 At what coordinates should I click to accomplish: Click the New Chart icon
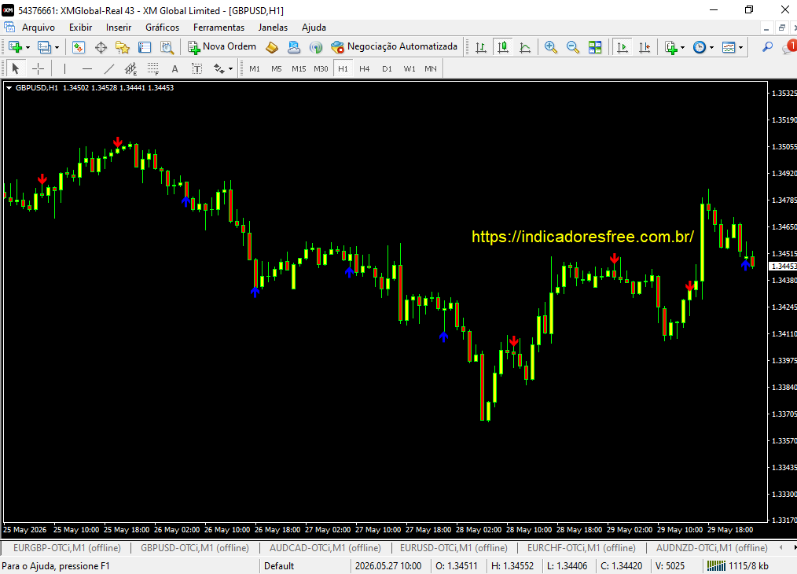[15, 47]
